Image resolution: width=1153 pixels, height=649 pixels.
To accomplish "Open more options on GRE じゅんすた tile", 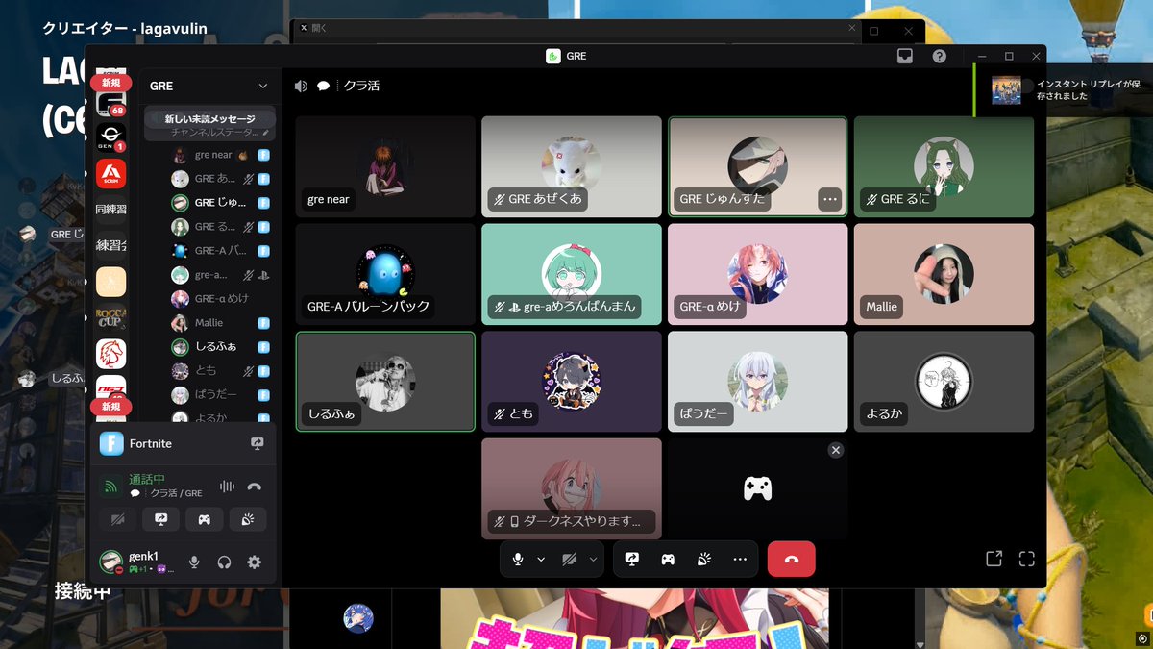I will pos(830,199).
